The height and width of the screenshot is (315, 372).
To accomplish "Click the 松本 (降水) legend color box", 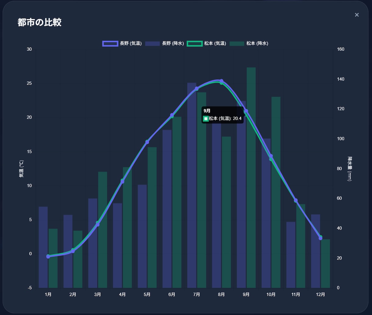I will pyautogui.click(x=237, y=43).
